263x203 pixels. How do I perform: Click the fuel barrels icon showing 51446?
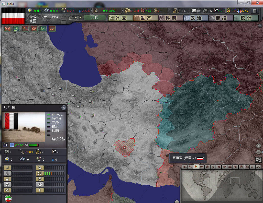[143, 10]
